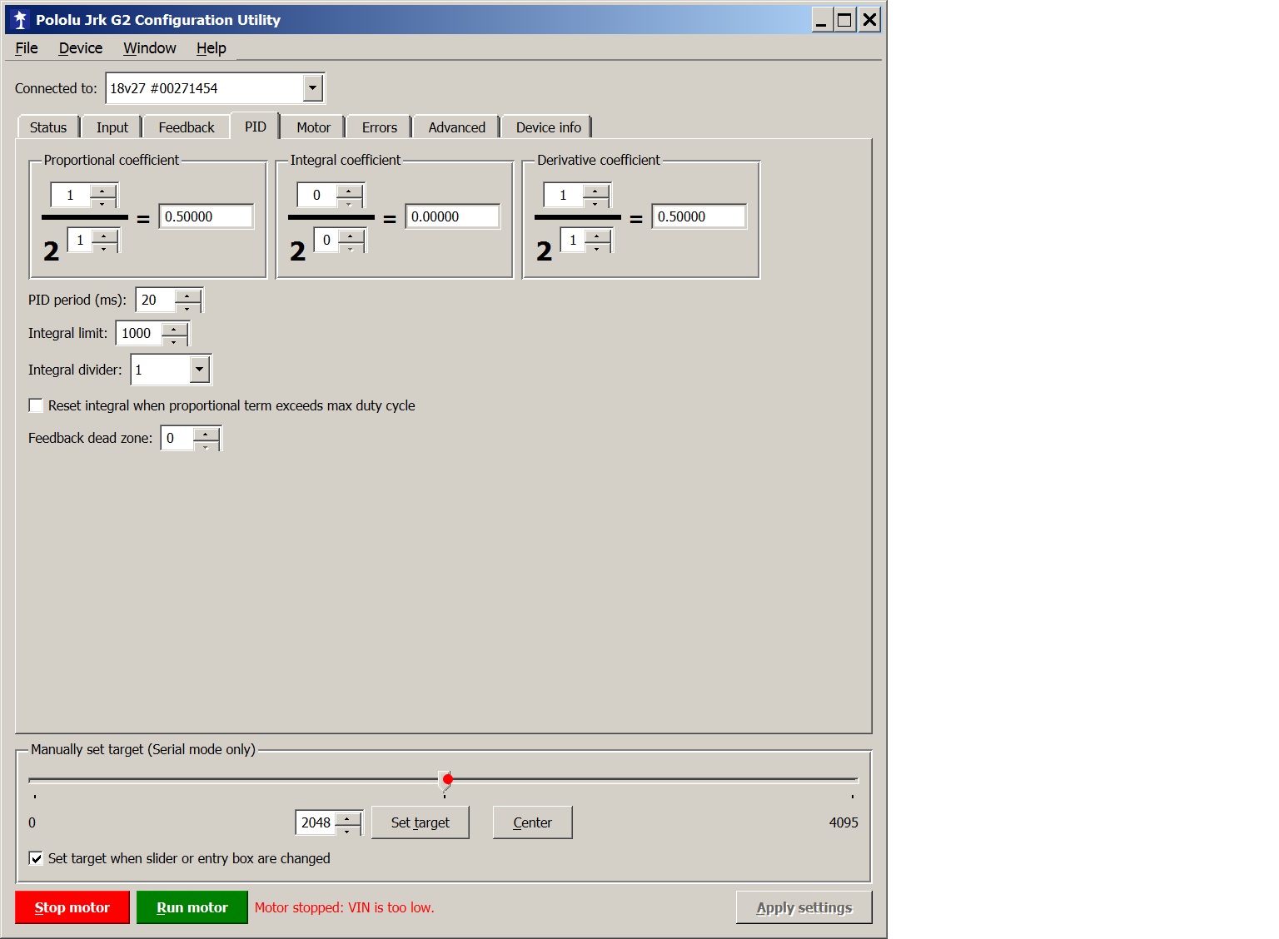Click the integral coefficient multiplier entry box
The image size is (1279, 939).
click(316, 195)
